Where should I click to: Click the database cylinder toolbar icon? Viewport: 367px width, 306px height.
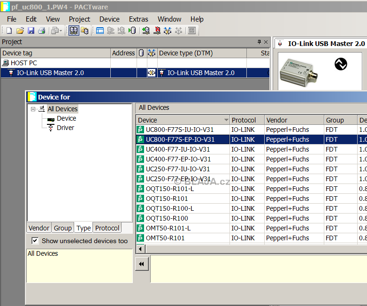132,31
